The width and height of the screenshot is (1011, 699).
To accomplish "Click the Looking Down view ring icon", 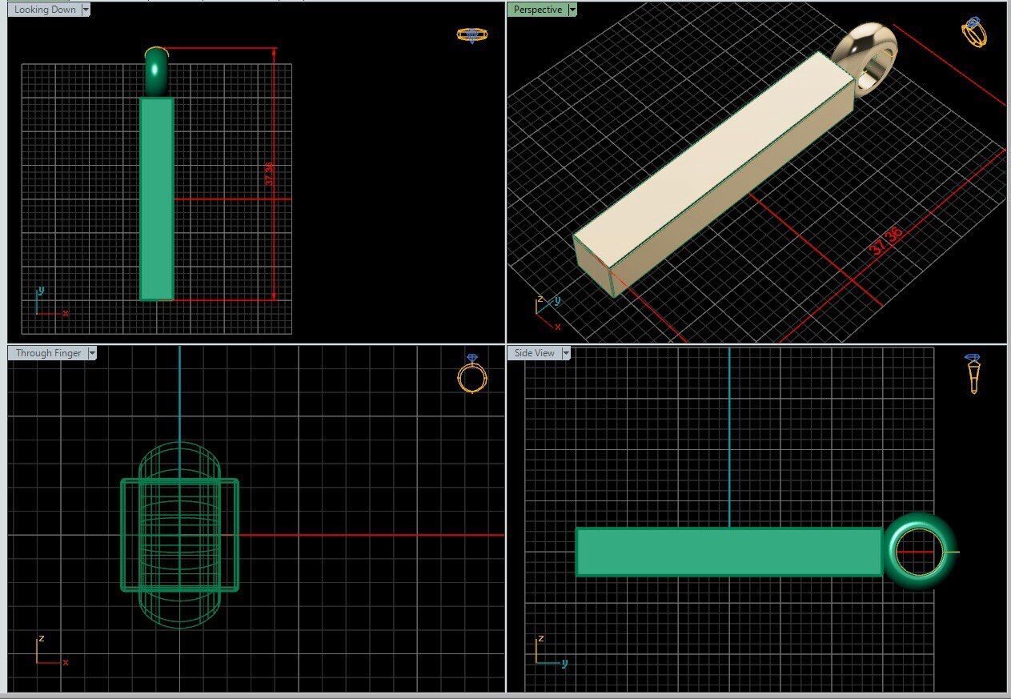I will pos(471,34).
